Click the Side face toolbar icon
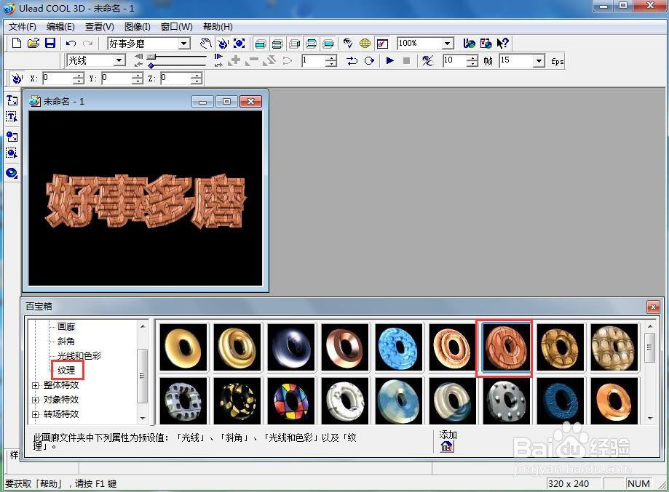Viewport: 669px width, 492px height. [294, 44]
